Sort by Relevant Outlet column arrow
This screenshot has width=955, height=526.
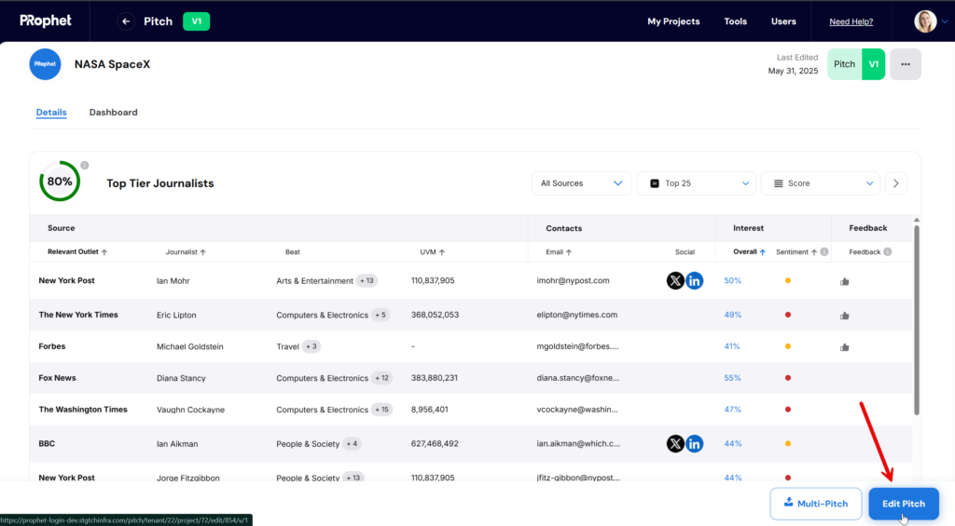(104, 251)
